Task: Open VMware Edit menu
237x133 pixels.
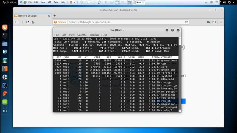Action: pyautogui.click(x=36, y=2)
